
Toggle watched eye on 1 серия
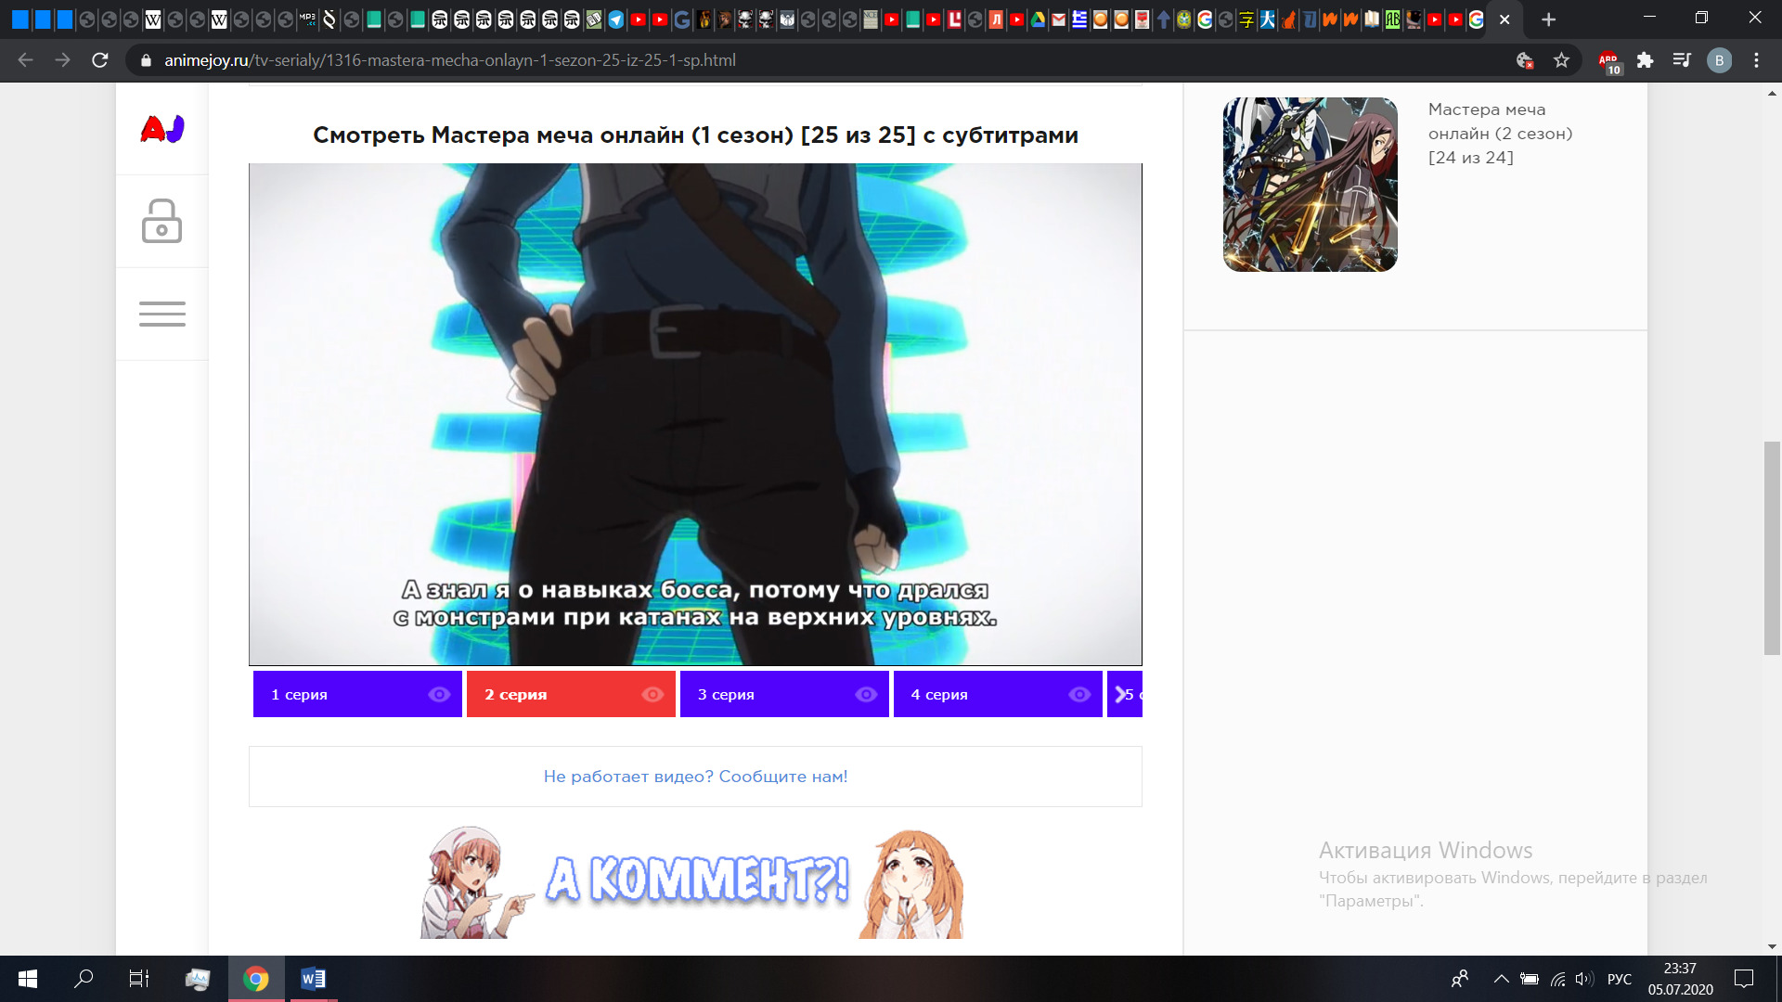pos(439,694)
